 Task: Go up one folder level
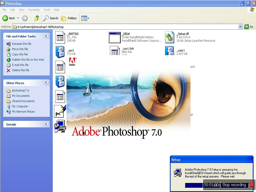pos(37,18)
